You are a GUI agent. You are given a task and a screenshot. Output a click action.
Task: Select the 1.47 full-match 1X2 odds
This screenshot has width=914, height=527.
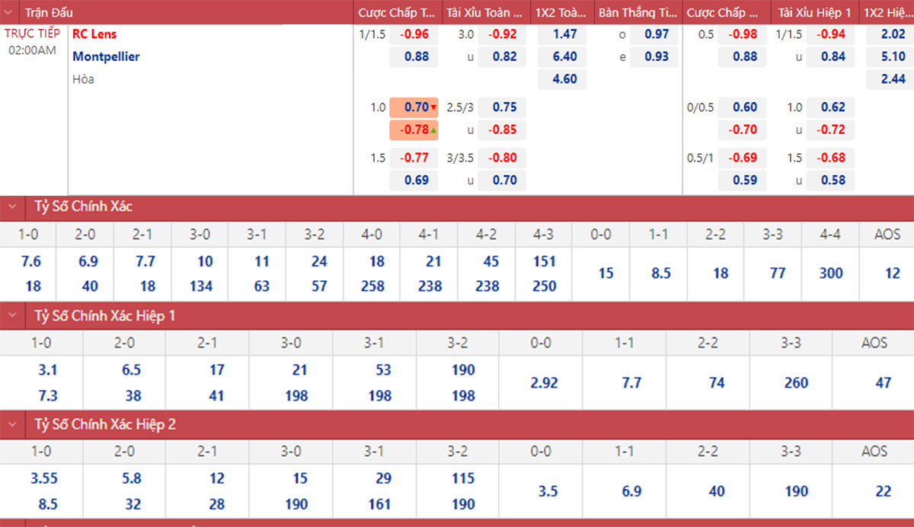click(564, 34)
